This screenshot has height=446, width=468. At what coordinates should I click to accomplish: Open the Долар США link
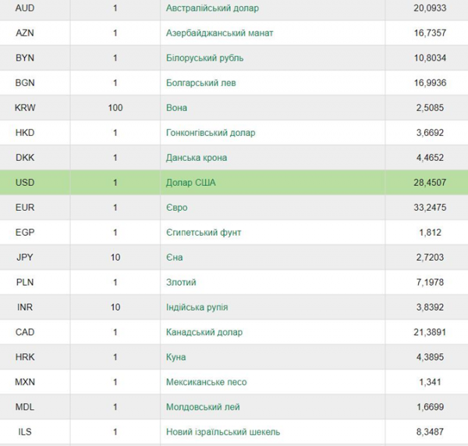pyautogui.click(x=191, y=182)
